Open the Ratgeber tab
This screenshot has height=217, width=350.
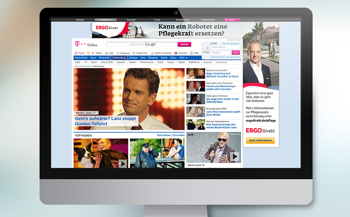(x=153, y=58)
